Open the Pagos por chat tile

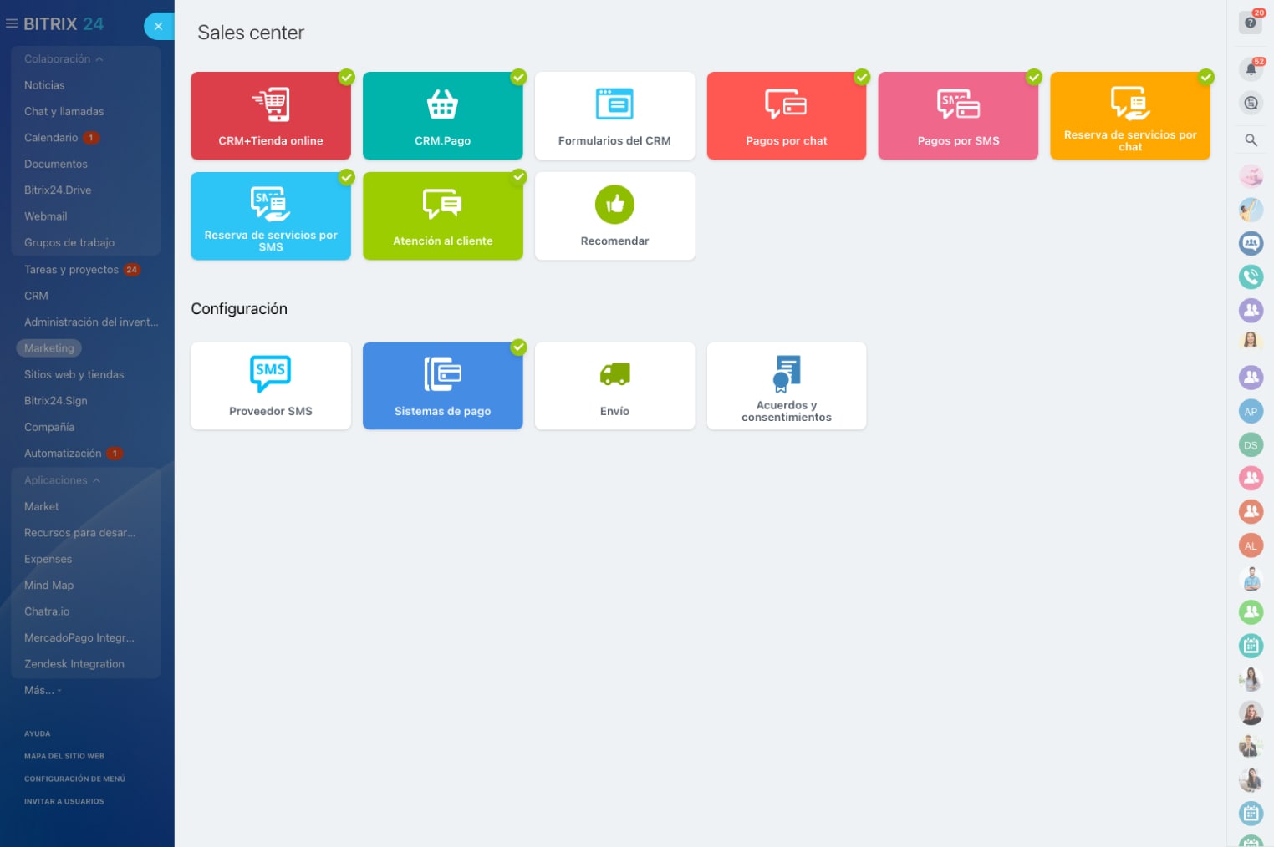tap(786, 116)
